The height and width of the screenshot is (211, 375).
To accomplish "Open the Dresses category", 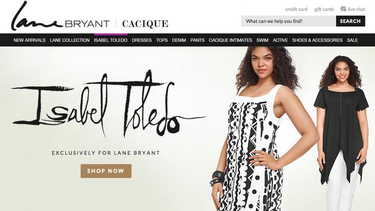I will pos(141,40).
